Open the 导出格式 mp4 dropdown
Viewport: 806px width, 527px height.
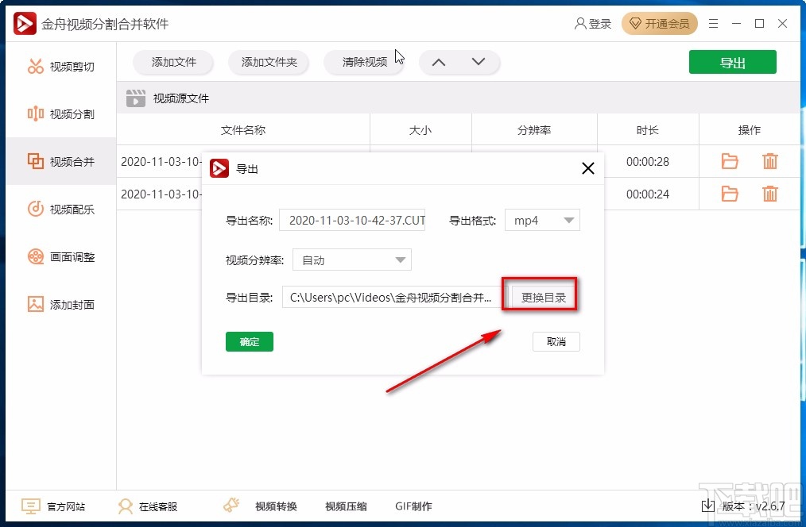pyautogui.click(x=542, y=220)
